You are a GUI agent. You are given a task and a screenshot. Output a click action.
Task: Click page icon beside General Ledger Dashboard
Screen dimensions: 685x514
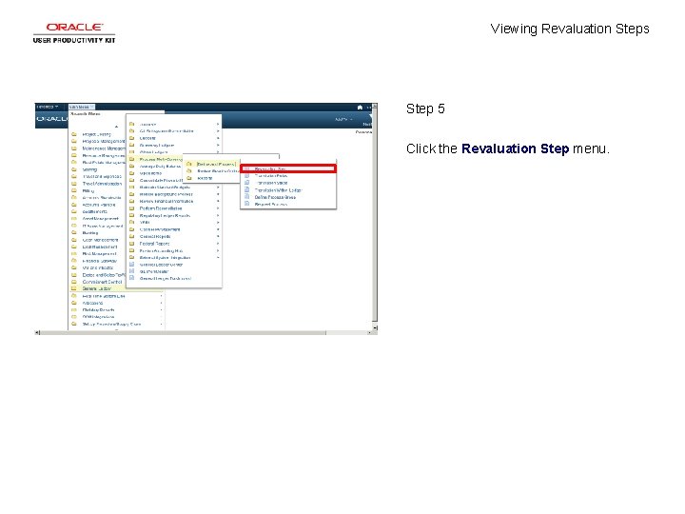point(131,278)
